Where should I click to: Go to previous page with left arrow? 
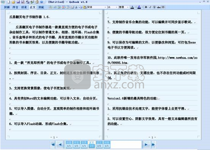click(60, 145)
